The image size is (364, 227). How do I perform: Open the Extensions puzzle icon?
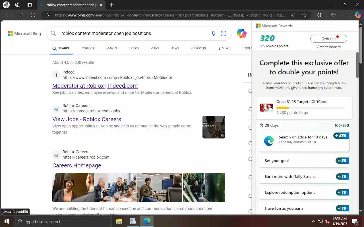319,15
